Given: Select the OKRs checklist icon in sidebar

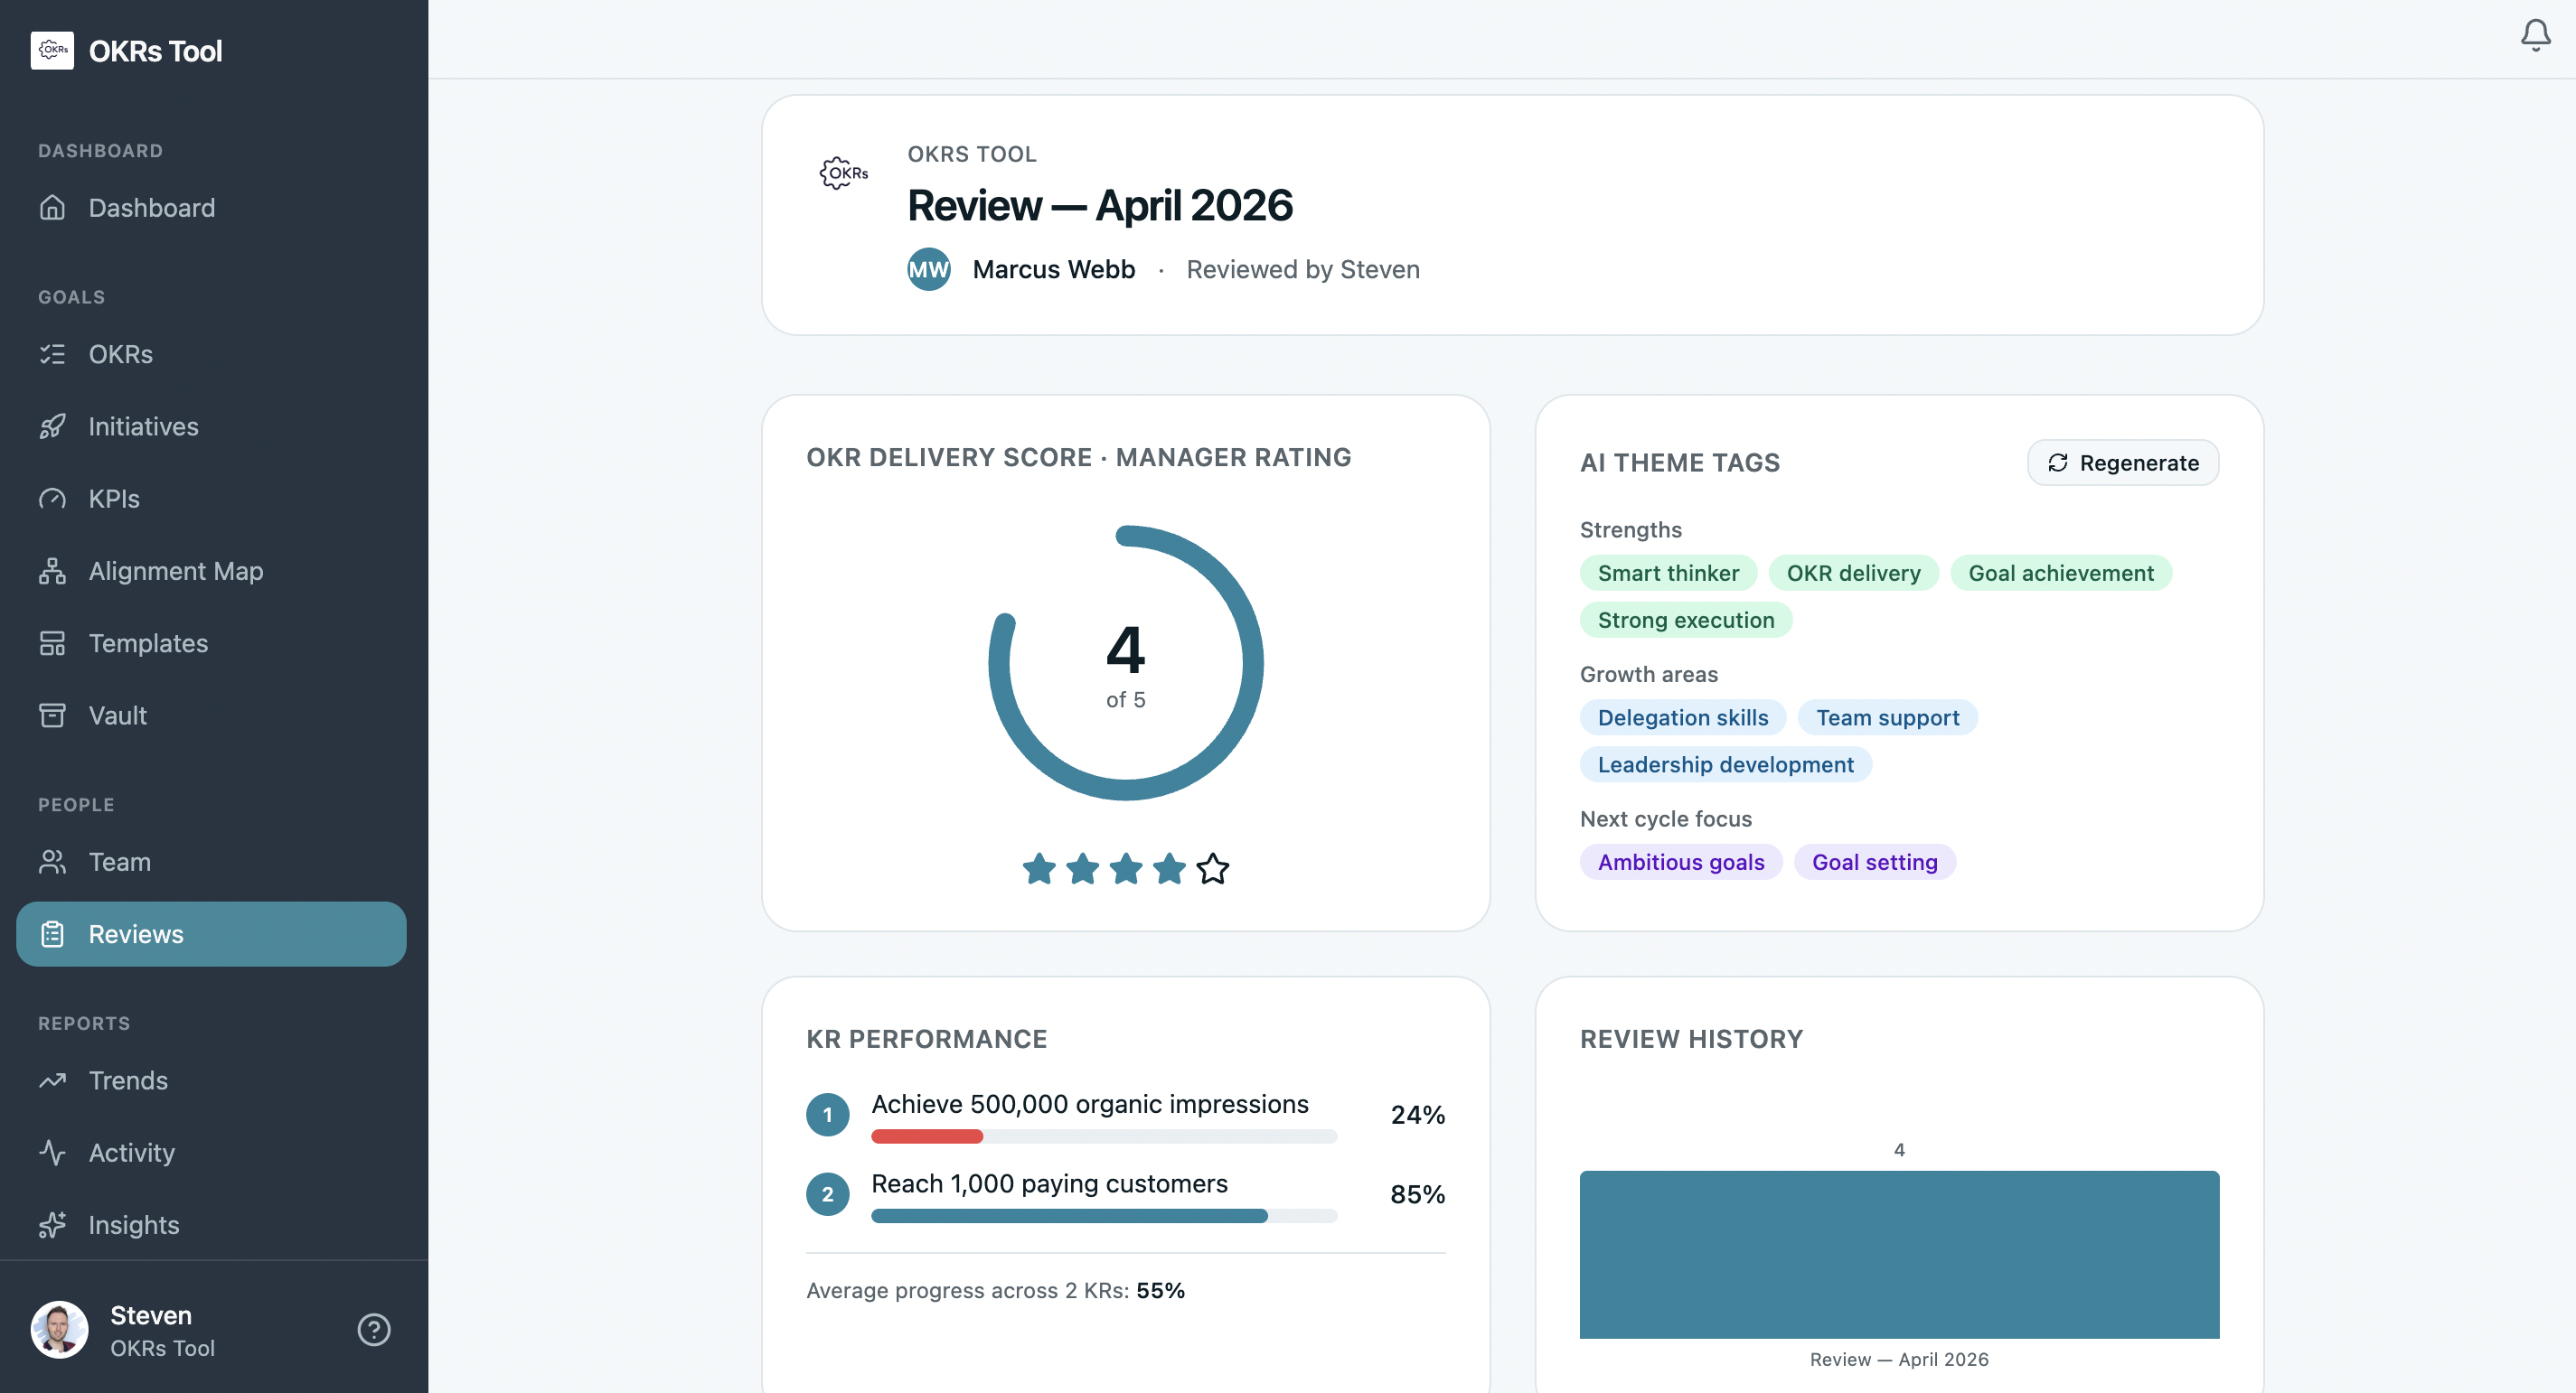Looking at the screenshot, I should pyautogui.click(x=53, y=354).
